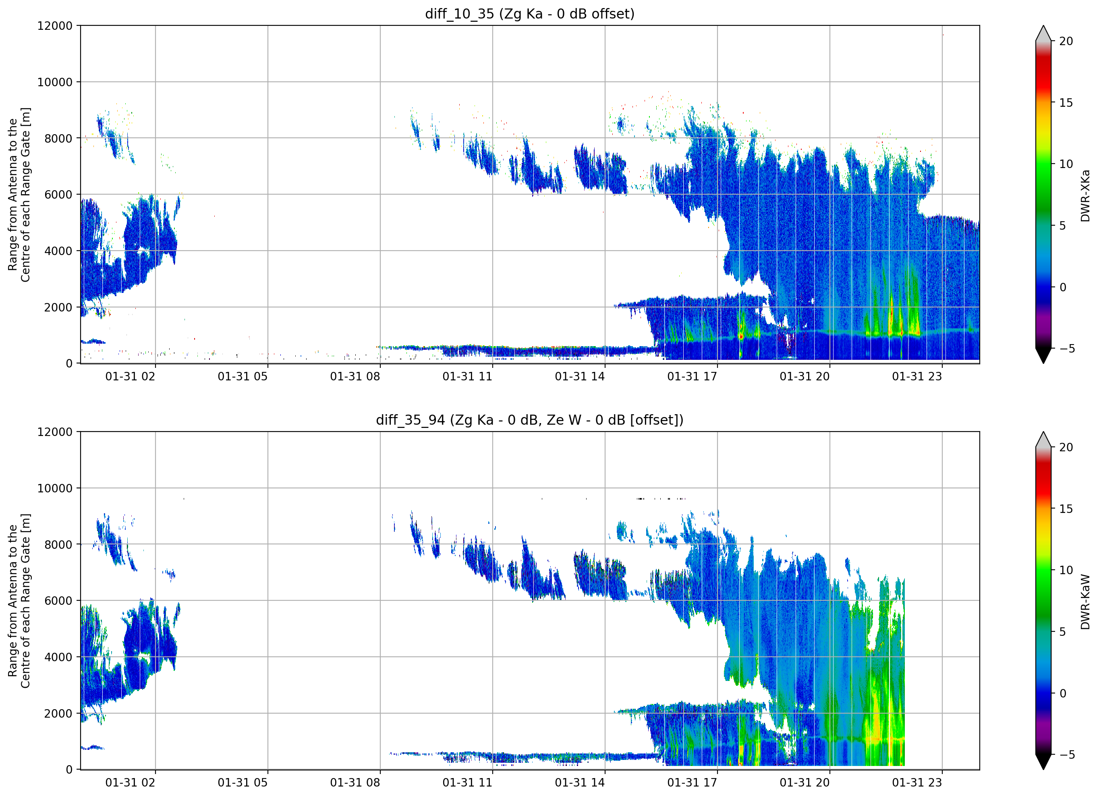The image size is (1099, 797).
Task: Click the DWR-XKa rainbow colorbar
Action: click(1043, 194)
